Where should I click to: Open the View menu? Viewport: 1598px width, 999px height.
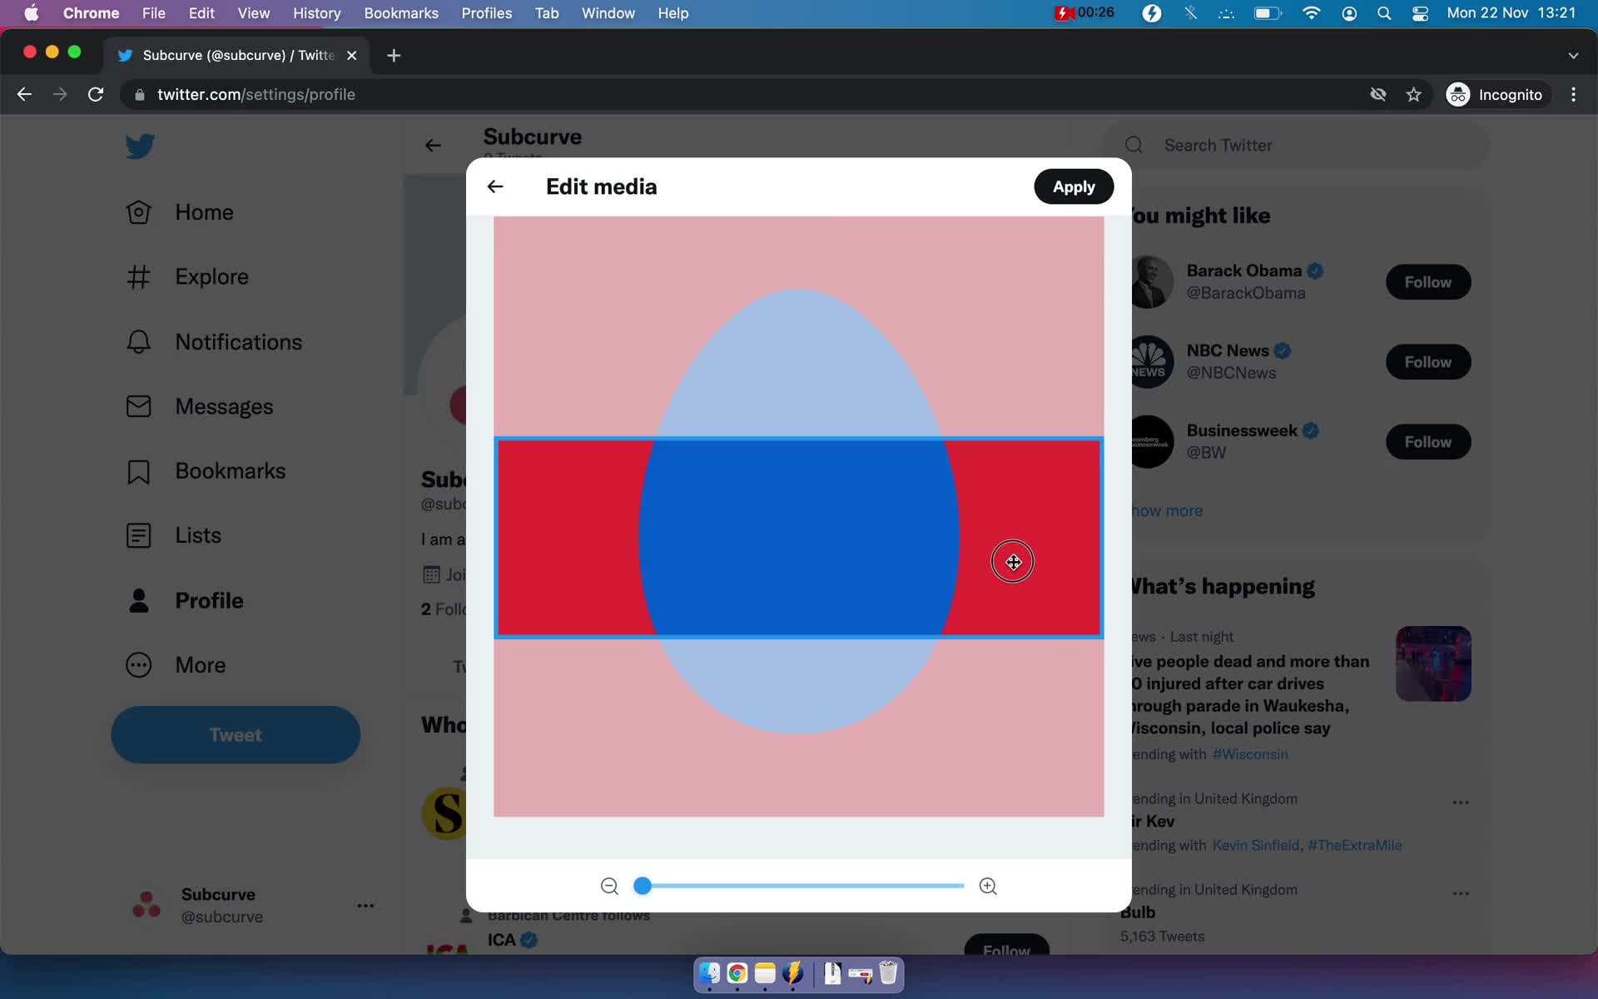[x=253, y=13]
